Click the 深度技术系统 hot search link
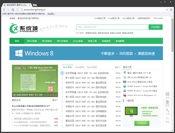The image size is (175, 133). [91, 33]
